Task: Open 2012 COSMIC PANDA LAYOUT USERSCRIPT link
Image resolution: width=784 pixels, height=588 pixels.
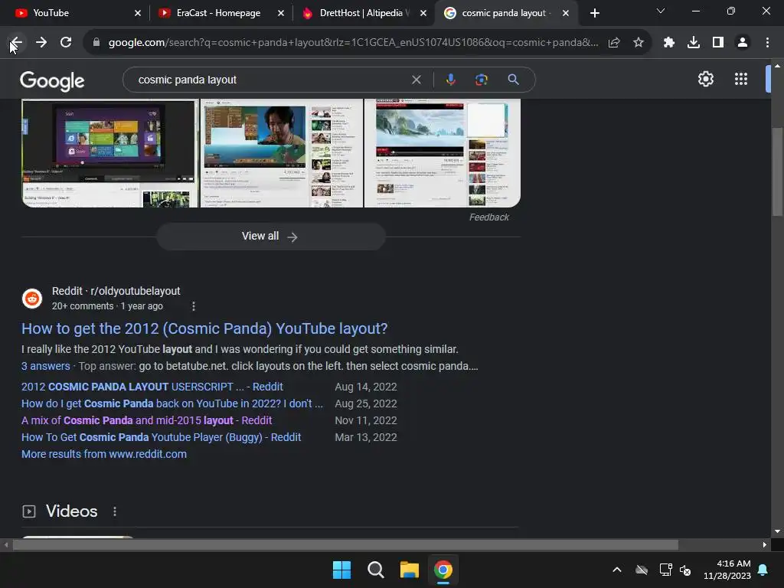Action: click(x=152, y=387)
